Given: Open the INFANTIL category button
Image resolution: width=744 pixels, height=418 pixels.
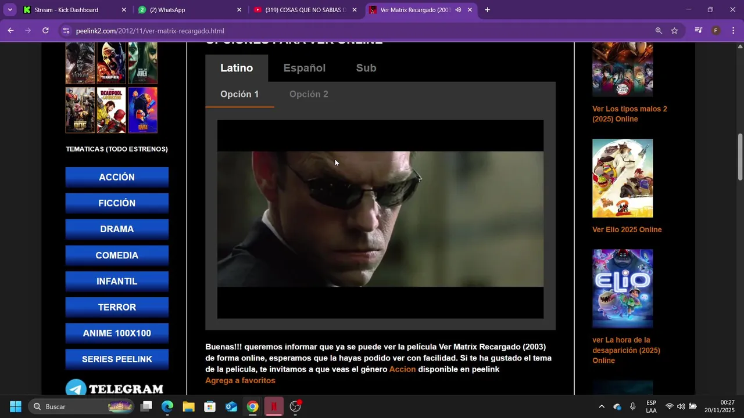Looking at the screenshot, I should [117, 281].
